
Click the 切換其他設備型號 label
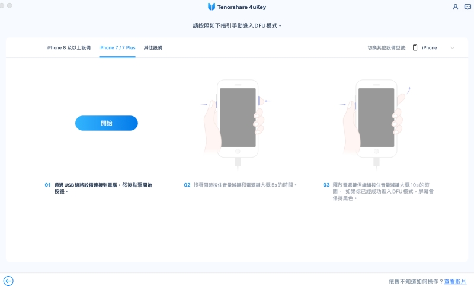click(386, 47)
